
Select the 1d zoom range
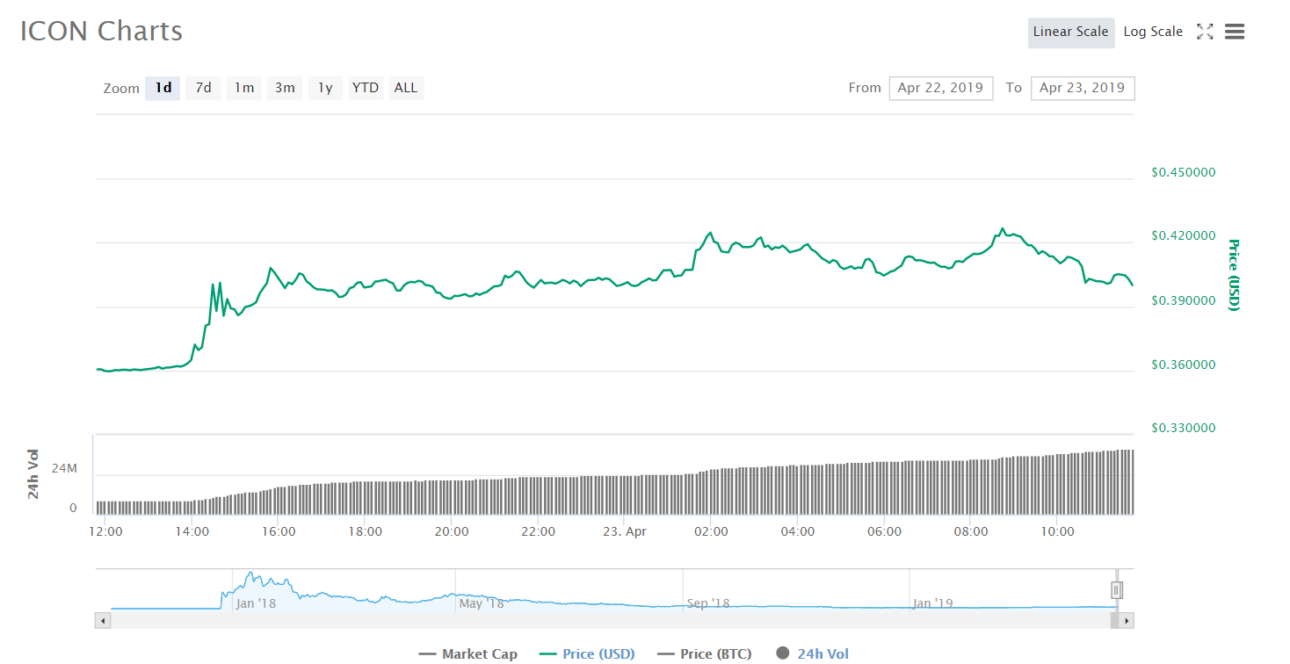pyautogui.click(x=163, y=88)
